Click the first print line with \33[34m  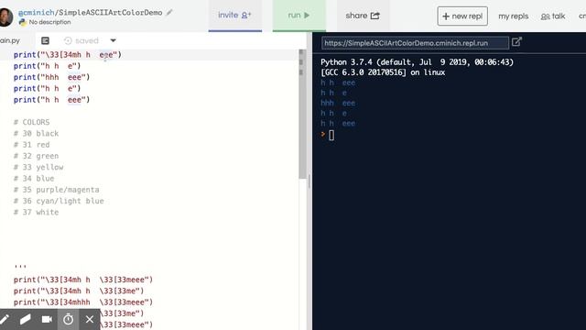tap(68, 55)
